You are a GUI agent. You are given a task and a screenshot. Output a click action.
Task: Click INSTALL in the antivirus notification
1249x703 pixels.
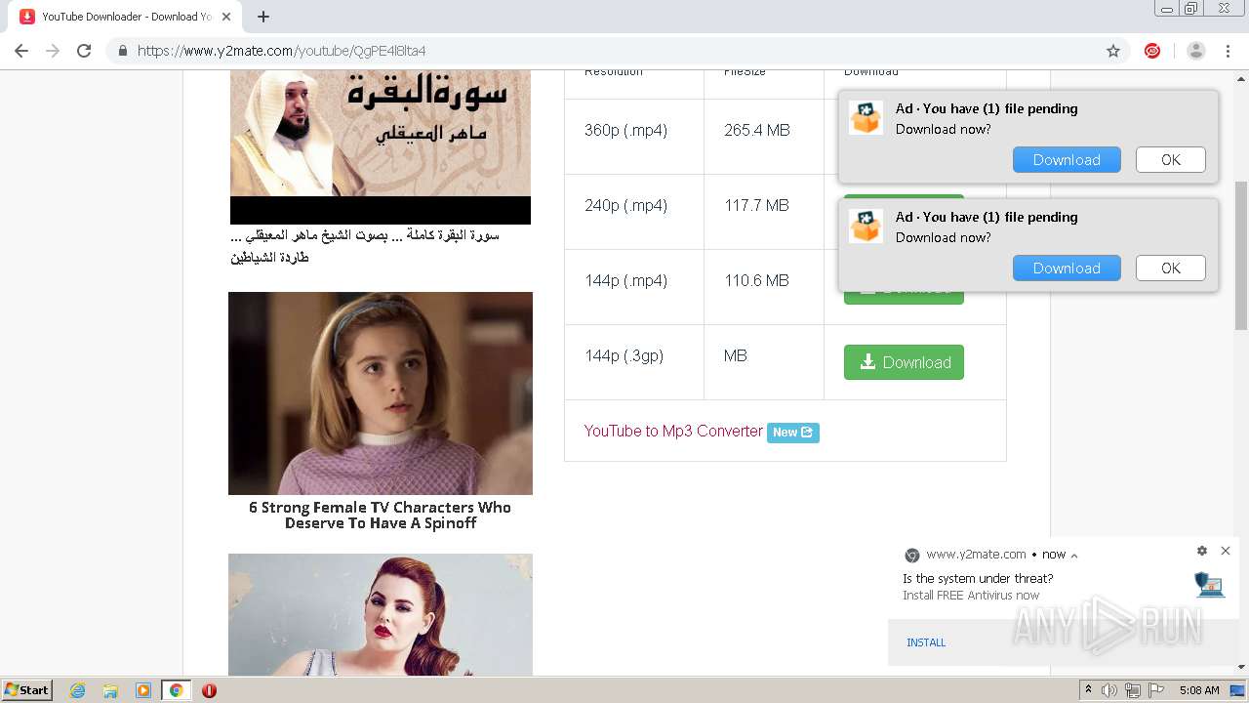pos(926,642)
